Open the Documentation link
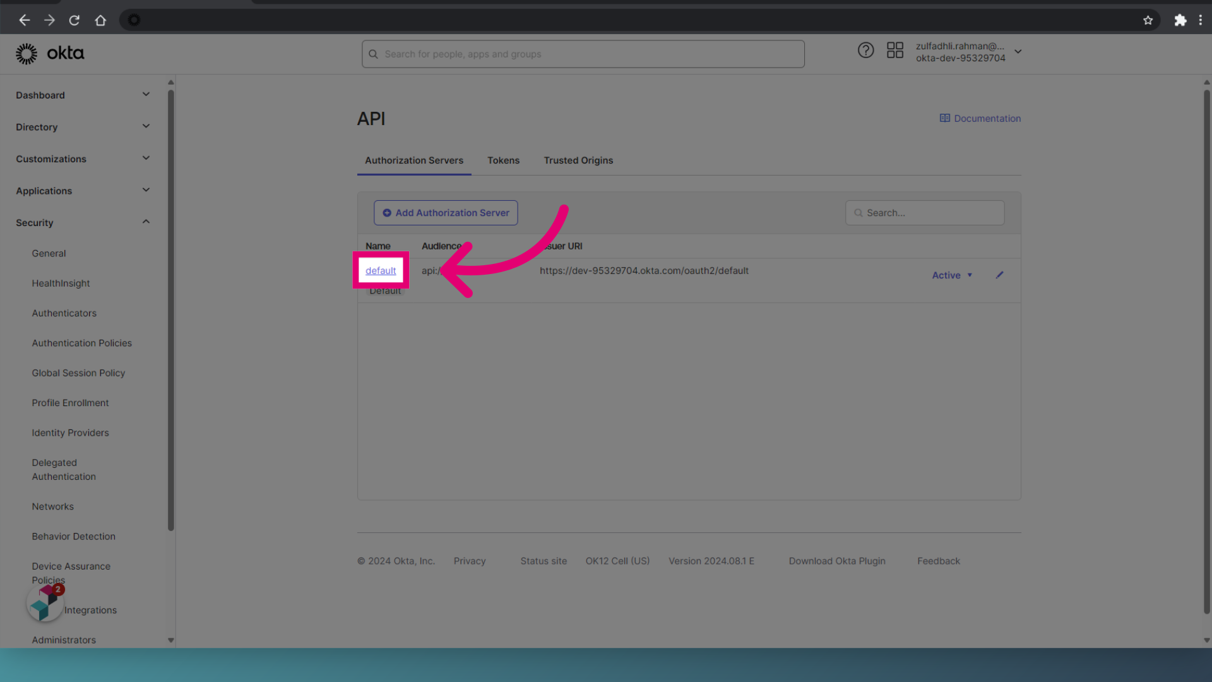This screenshot has width=1212, height=682. [x=980, y=118]
